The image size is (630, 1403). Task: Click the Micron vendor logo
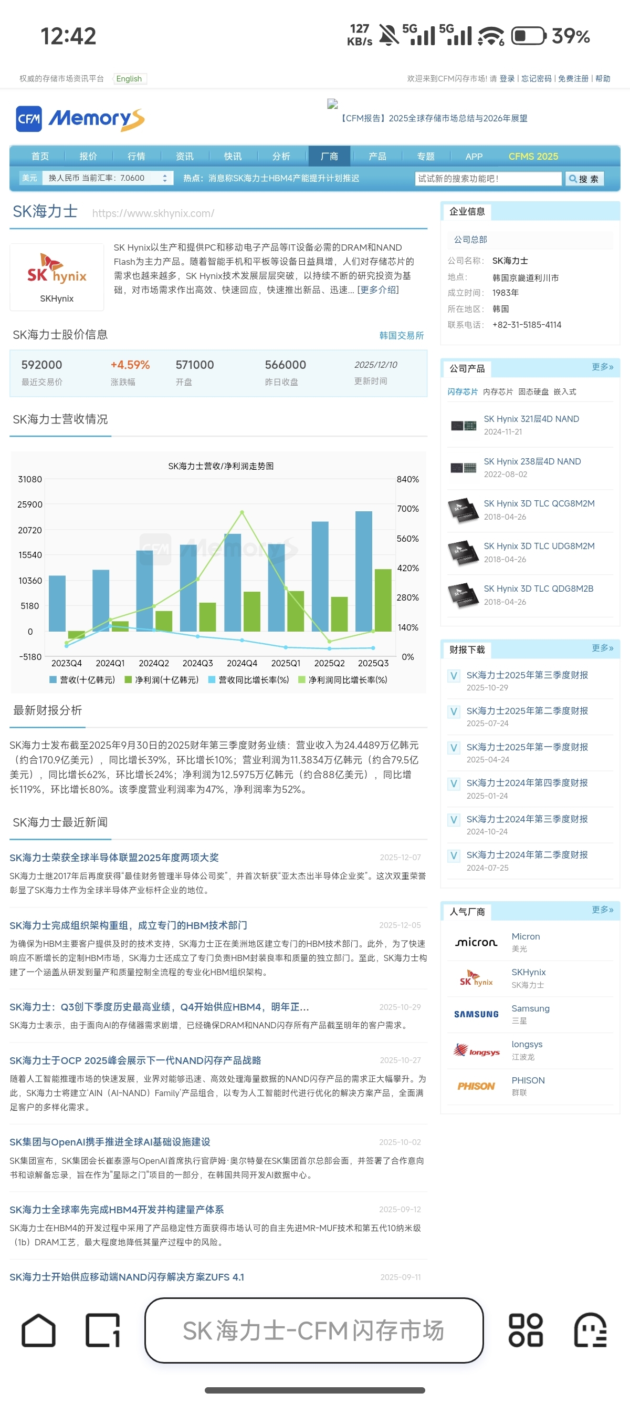[476, 942]
